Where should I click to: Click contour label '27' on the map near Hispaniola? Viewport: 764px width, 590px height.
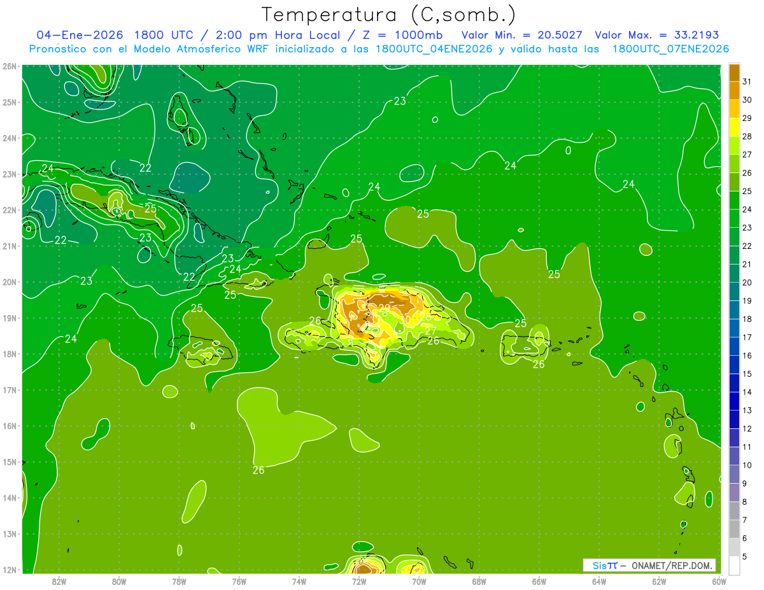pos(431,330)
